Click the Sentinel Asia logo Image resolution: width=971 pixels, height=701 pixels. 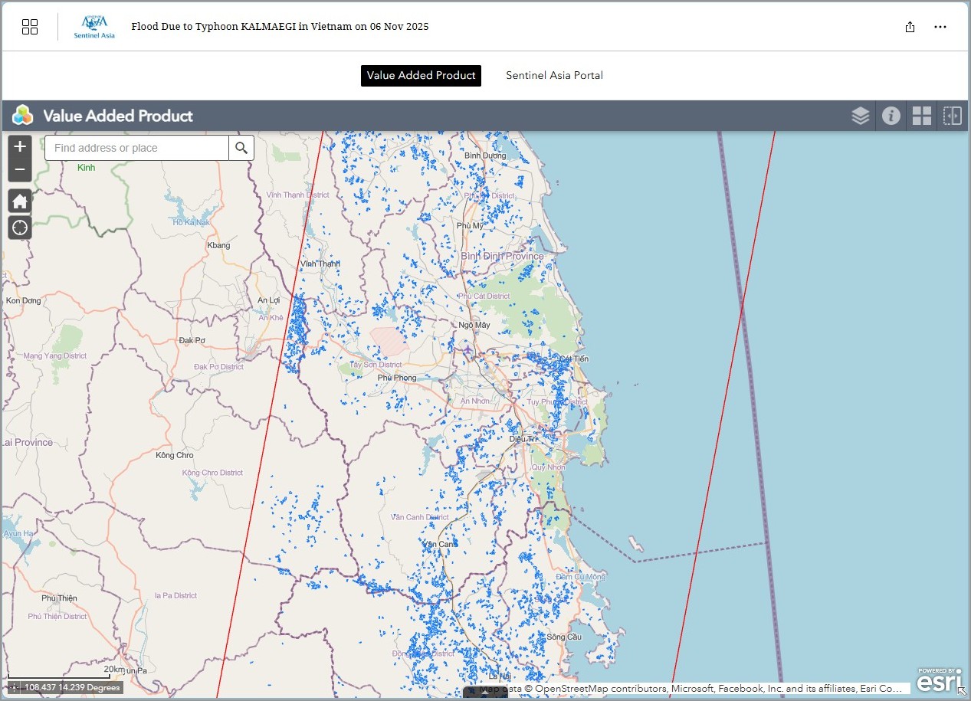pyautogui.click(x=94, y=27)
